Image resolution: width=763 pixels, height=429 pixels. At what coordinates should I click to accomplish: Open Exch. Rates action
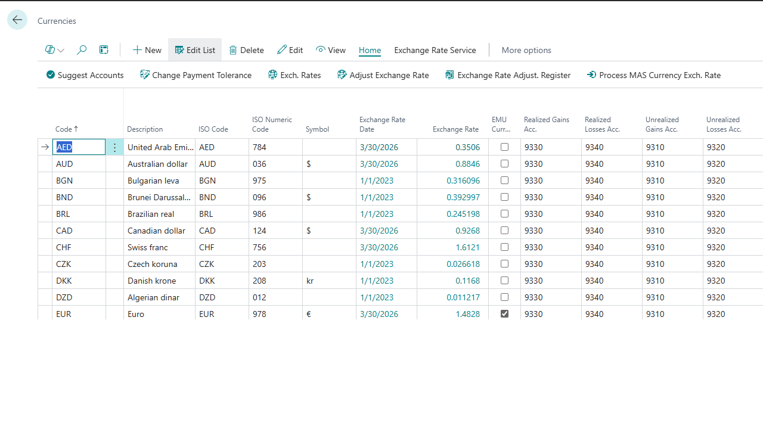click(294, 75)
